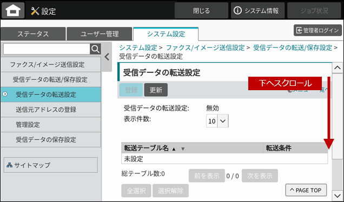Viewport: 344px width, 202px height.
Task: Click 受信データの転送/保存設定 breadcrumb link
Action: click(293, 48)
